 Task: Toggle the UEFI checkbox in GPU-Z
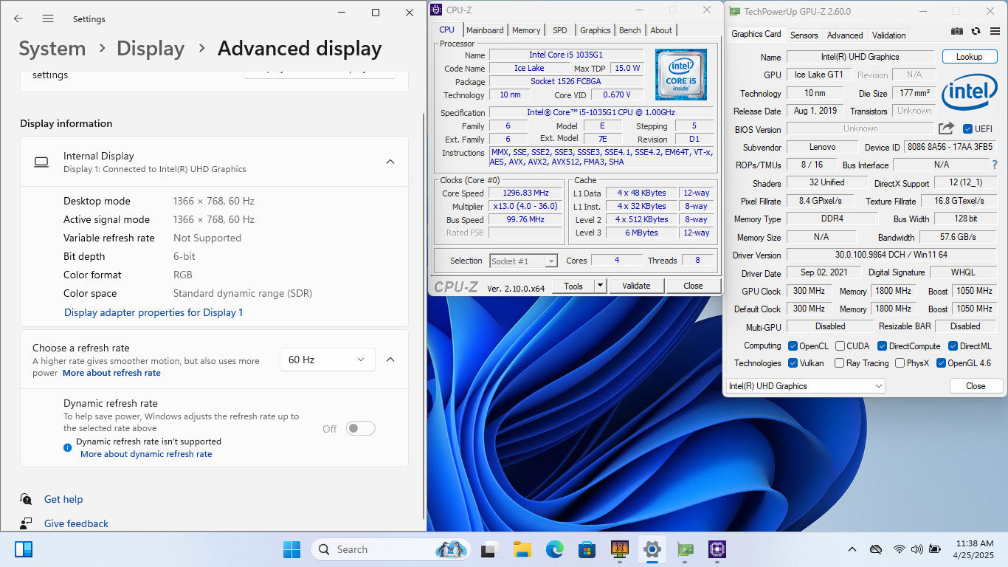tap(967, 128)
